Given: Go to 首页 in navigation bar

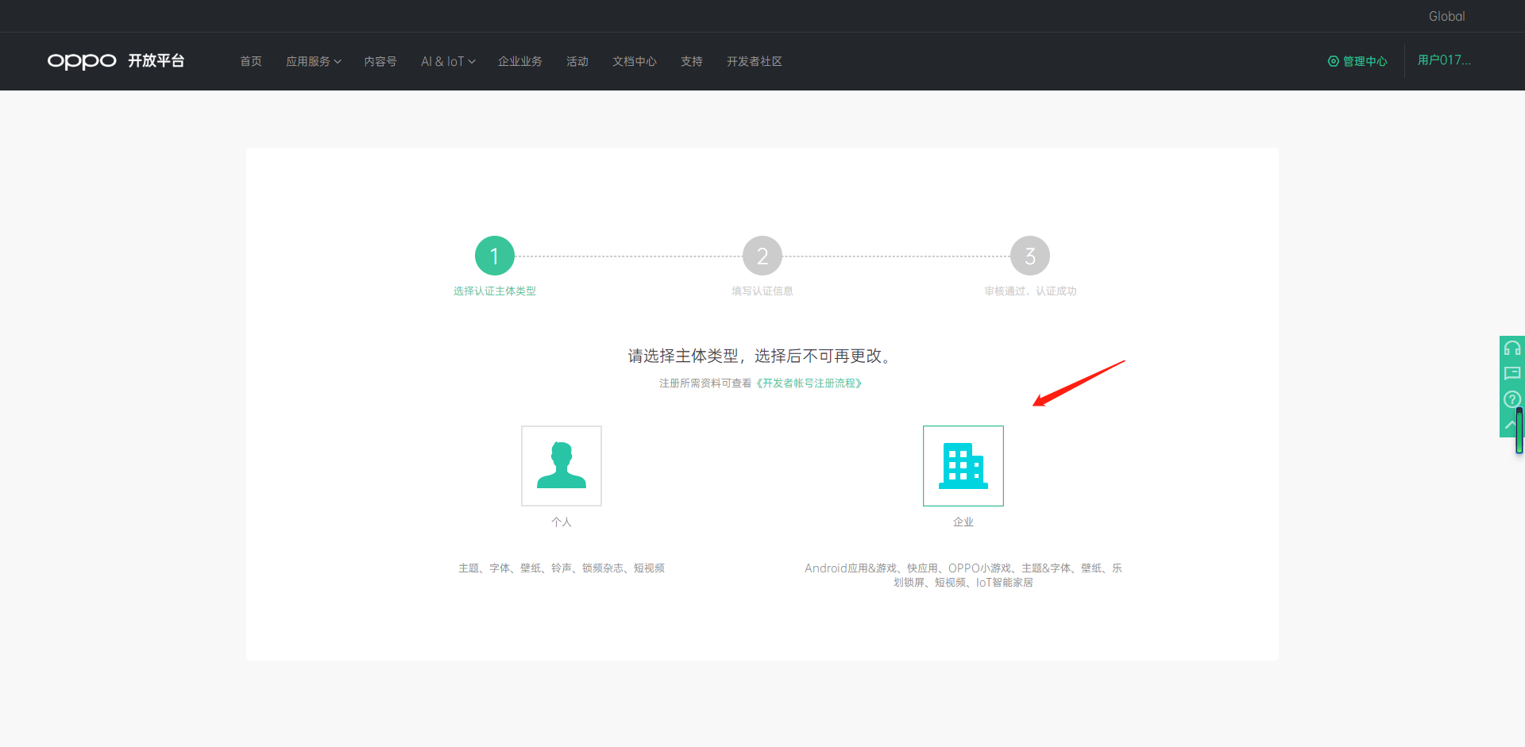Looking at the screenshot, I should pos(251,61).
